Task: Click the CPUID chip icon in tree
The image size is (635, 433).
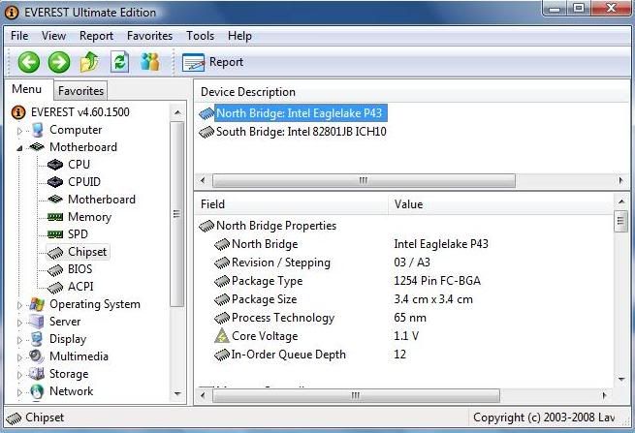Action: coord(55,182)
